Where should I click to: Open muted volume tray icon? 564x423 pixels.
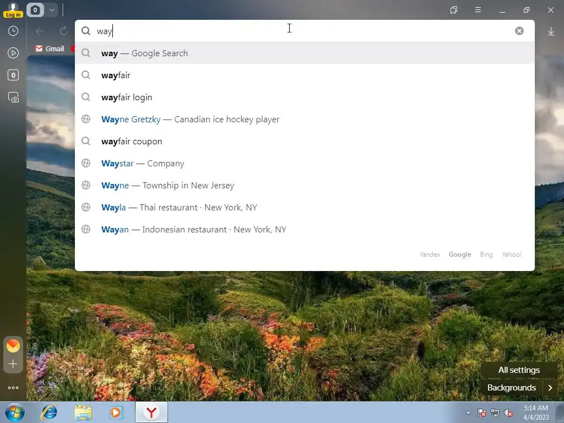click(x=508, y=413)
